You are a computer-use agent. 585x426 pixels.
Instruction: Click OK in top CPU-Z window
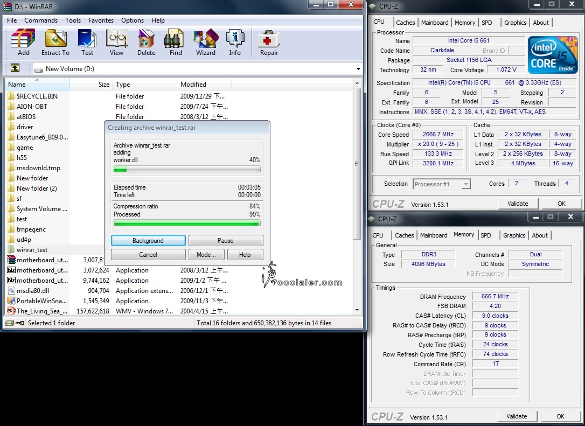[x=561, y=204]
